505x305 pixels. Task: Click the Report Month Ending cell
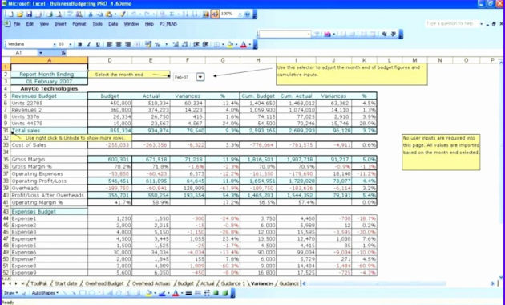[49, 75]
